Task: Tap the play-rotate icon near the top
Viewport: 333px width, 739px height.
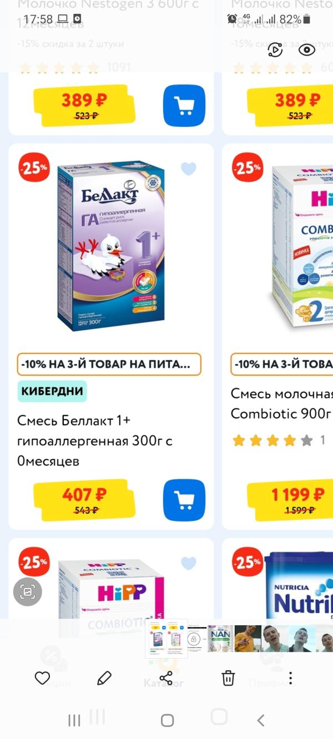Action: (275, 50)
